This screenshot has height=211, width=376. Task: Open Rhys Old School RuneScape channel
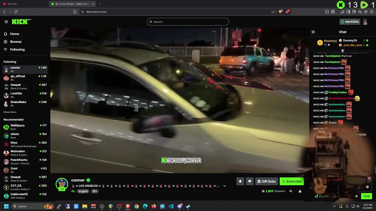[x=25, y=144]
